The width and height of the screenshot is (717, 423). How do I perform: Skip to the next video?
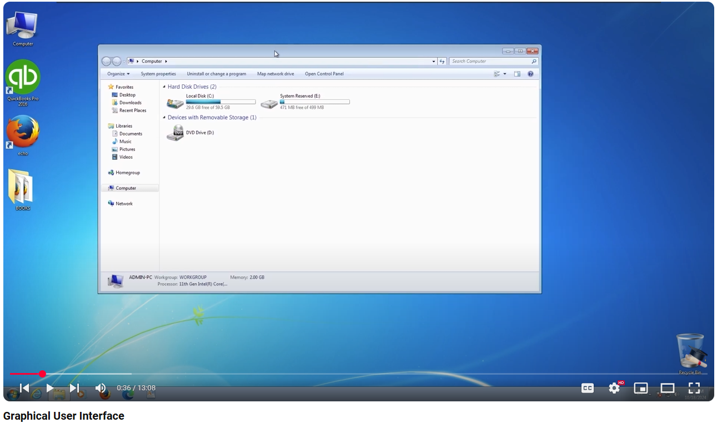point(74,388)
